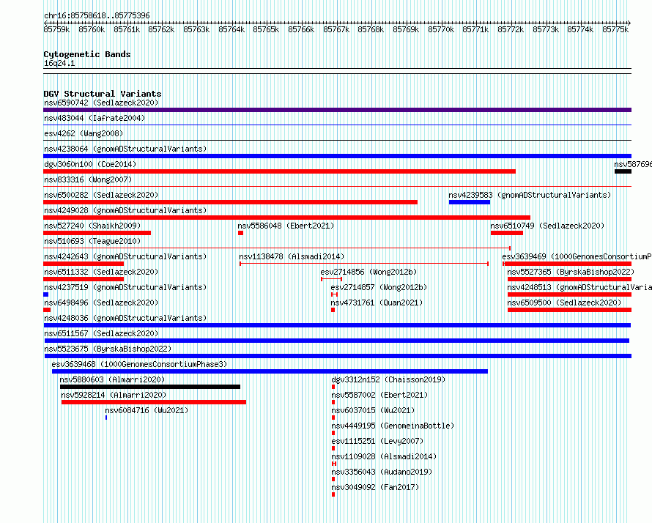The height and width of the screenshot is (523, 652).
Task: Select nsv1109028 (Alsmadi2014) label
Action: pos(384,456)
